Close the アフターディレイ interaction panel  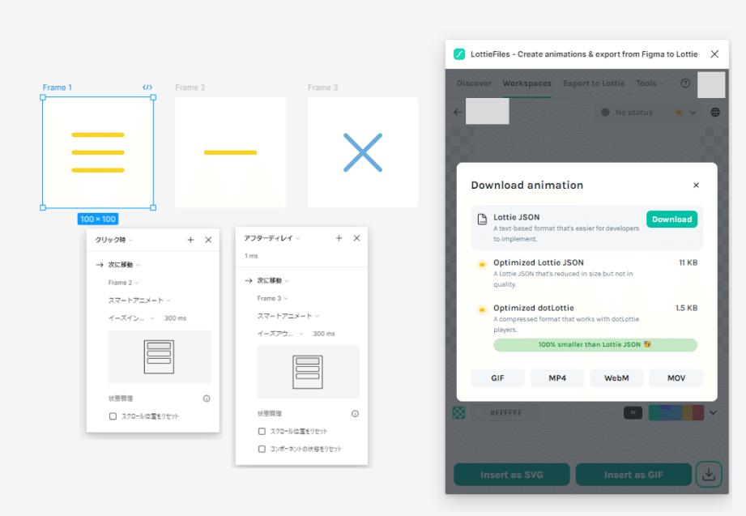point(357,238)
